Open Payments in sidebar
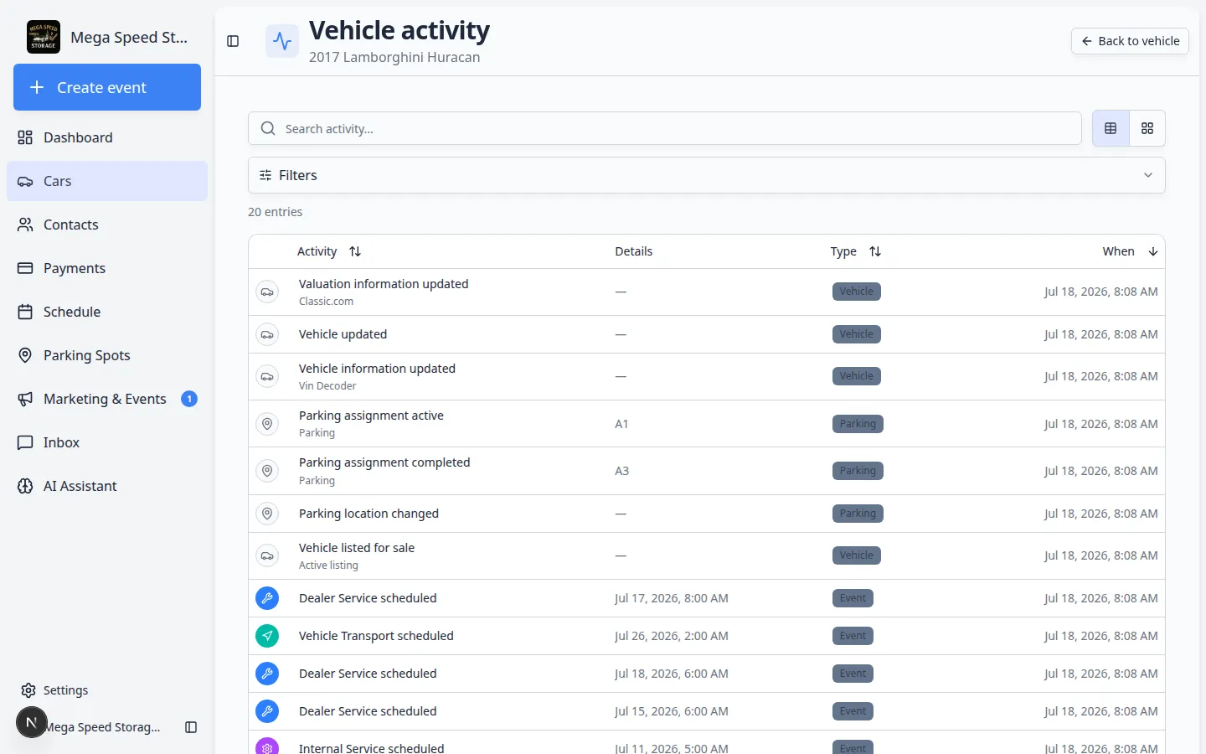This screenshot has height=754, width=1206. click(x=107, y=268)
